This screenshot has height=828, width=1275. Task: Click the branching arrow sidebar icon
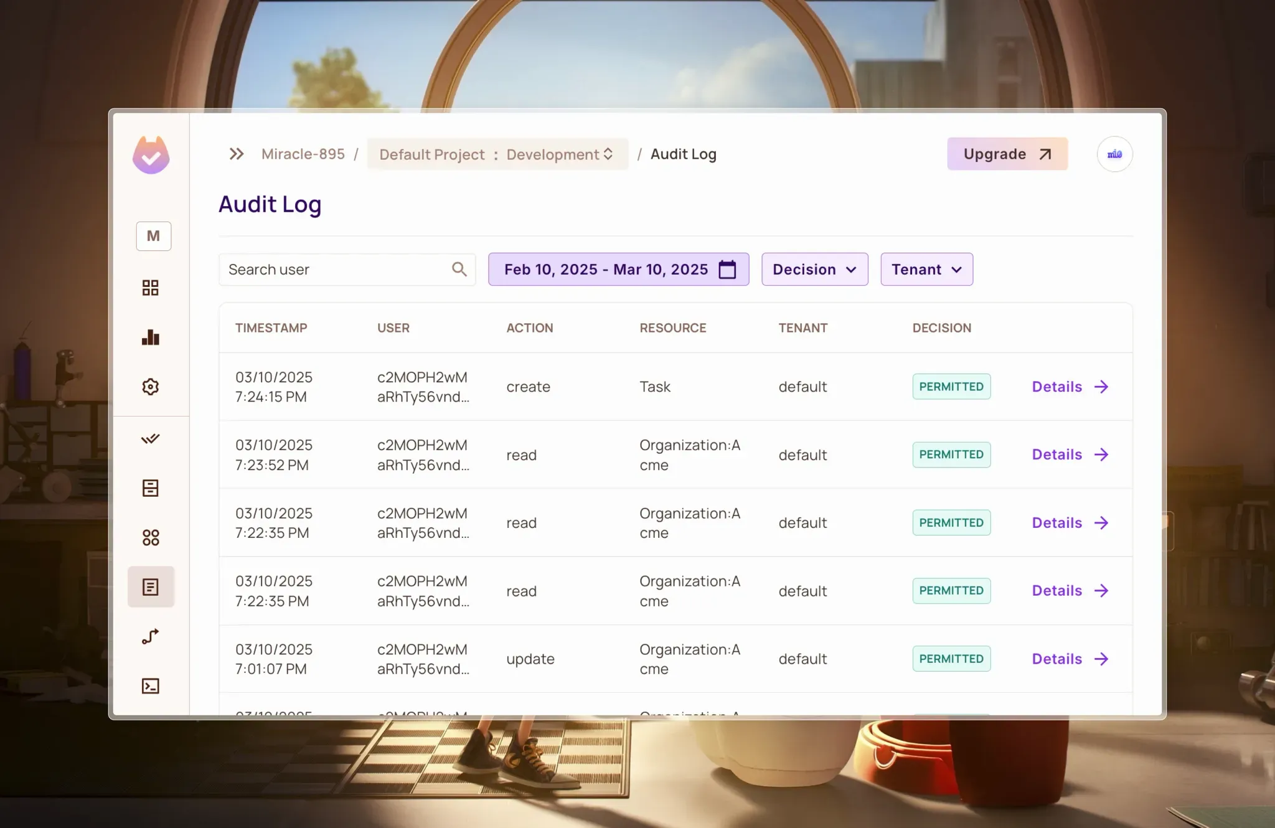151,636
